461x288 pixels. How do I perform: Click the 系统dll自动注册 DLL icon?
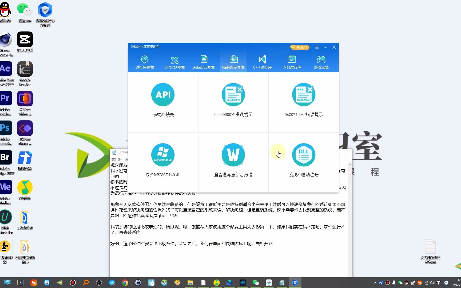pyautogui.click(x=304, y=155)
